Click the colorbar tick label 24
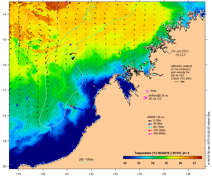Image resolution: width=212 pixels, height=176 pixels. click(153, 163)
